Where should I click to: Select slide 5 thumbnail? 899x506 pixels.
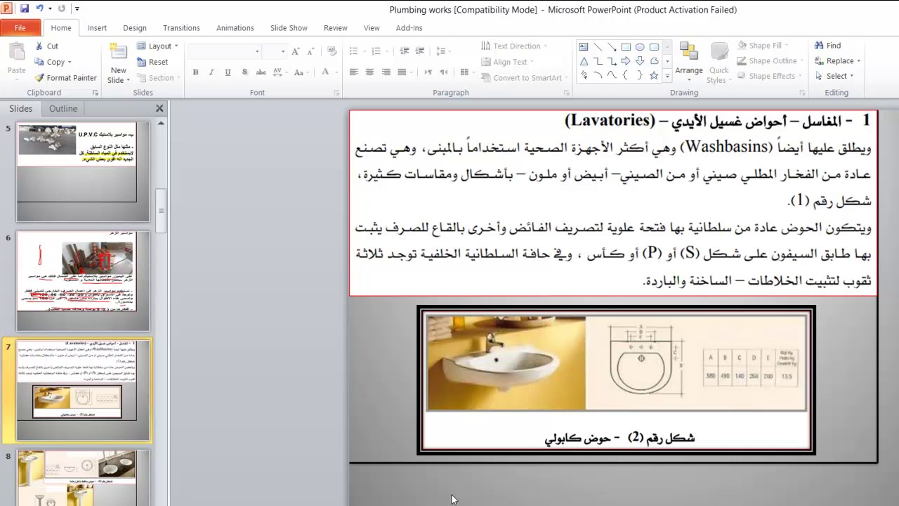point(83,171)
